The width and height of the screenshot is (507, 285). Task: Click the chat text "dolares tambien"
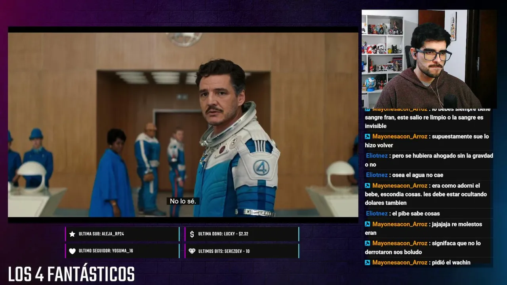click(x=386, y=203)
